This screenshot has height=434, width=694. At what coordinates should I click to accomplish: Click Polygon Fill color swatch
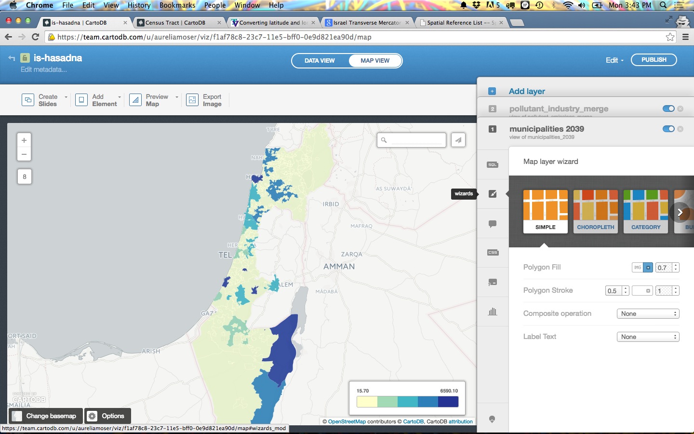(x=648, y=268)
